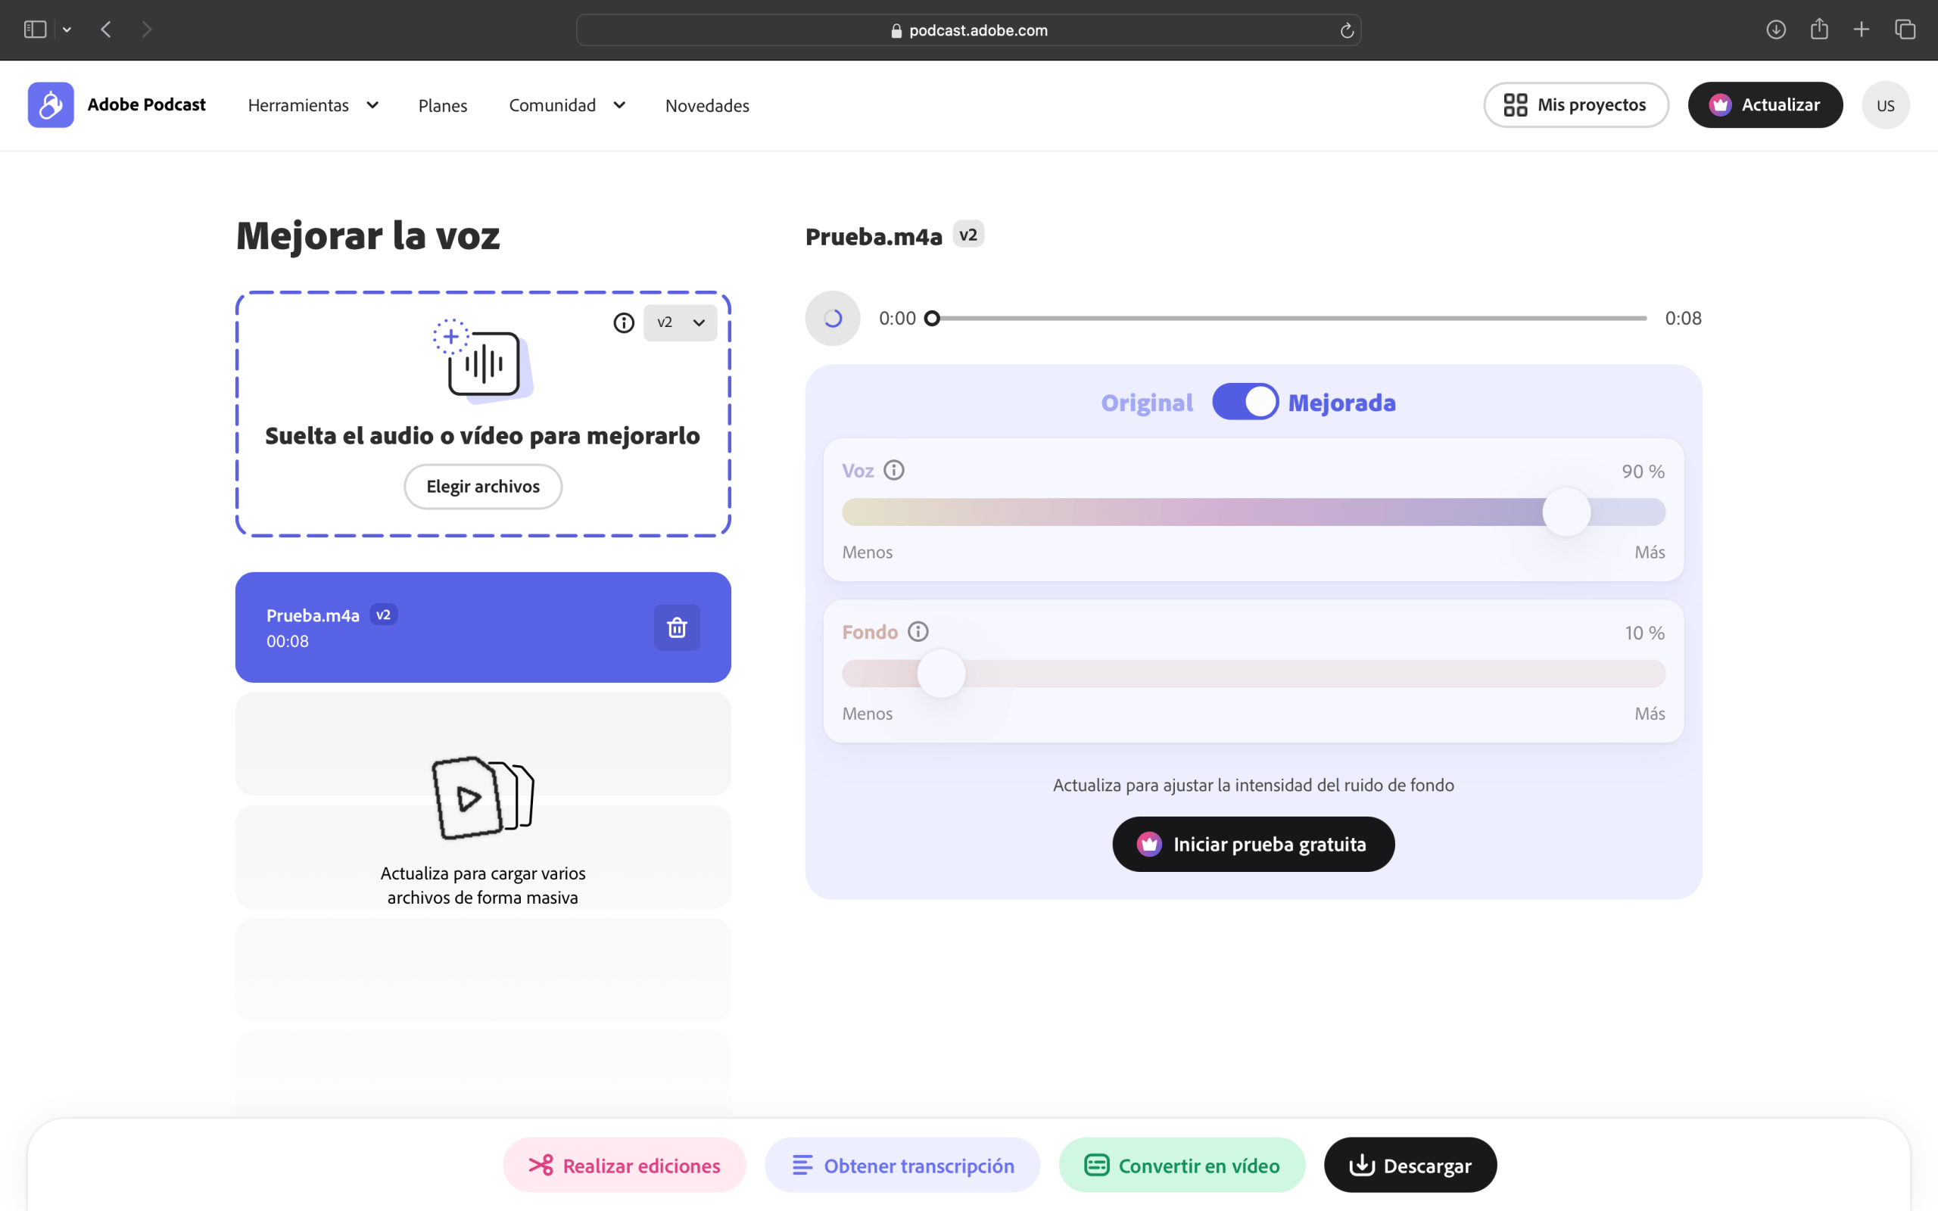The width and height of the screenshot is (1938, 1211).
Task: Reload the page with refresh icon
Action: tap(1347, 30)
